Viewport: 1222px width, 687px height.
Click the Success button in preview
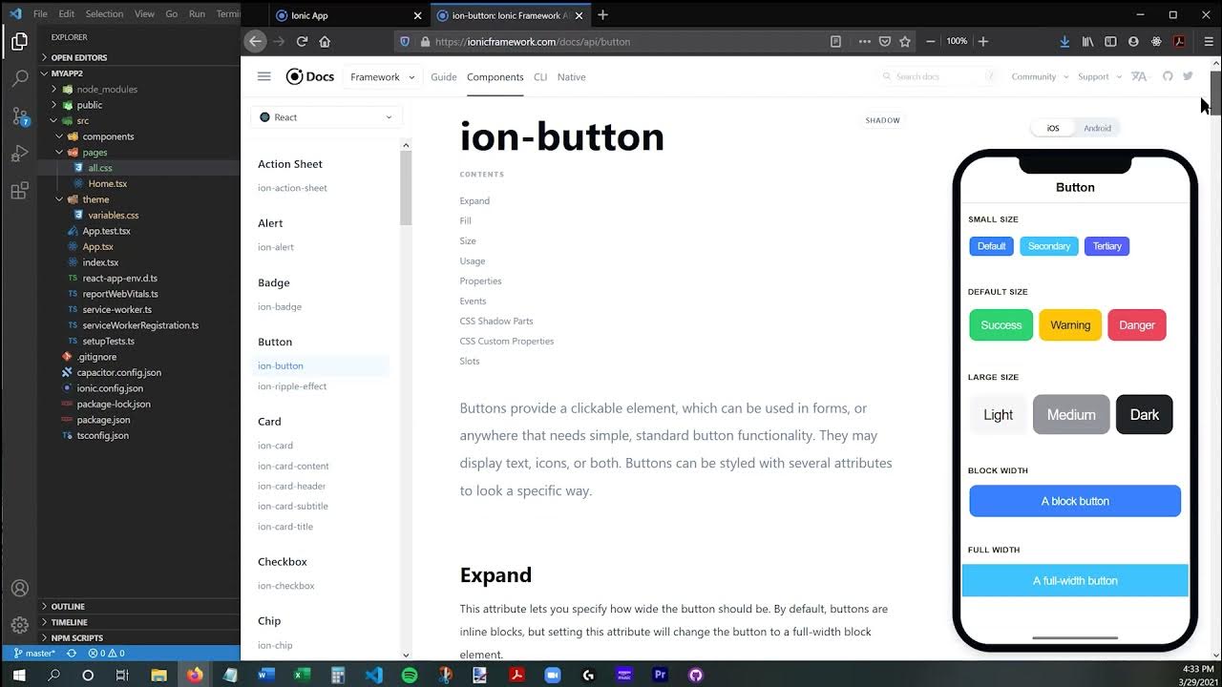[x=1001, y=325]
